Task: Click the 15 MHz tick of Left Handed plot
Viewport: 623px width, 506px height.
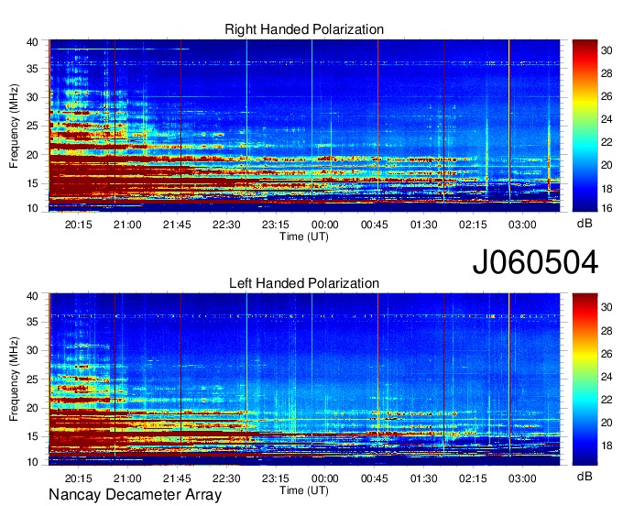Action: click(x=32, y=436)
